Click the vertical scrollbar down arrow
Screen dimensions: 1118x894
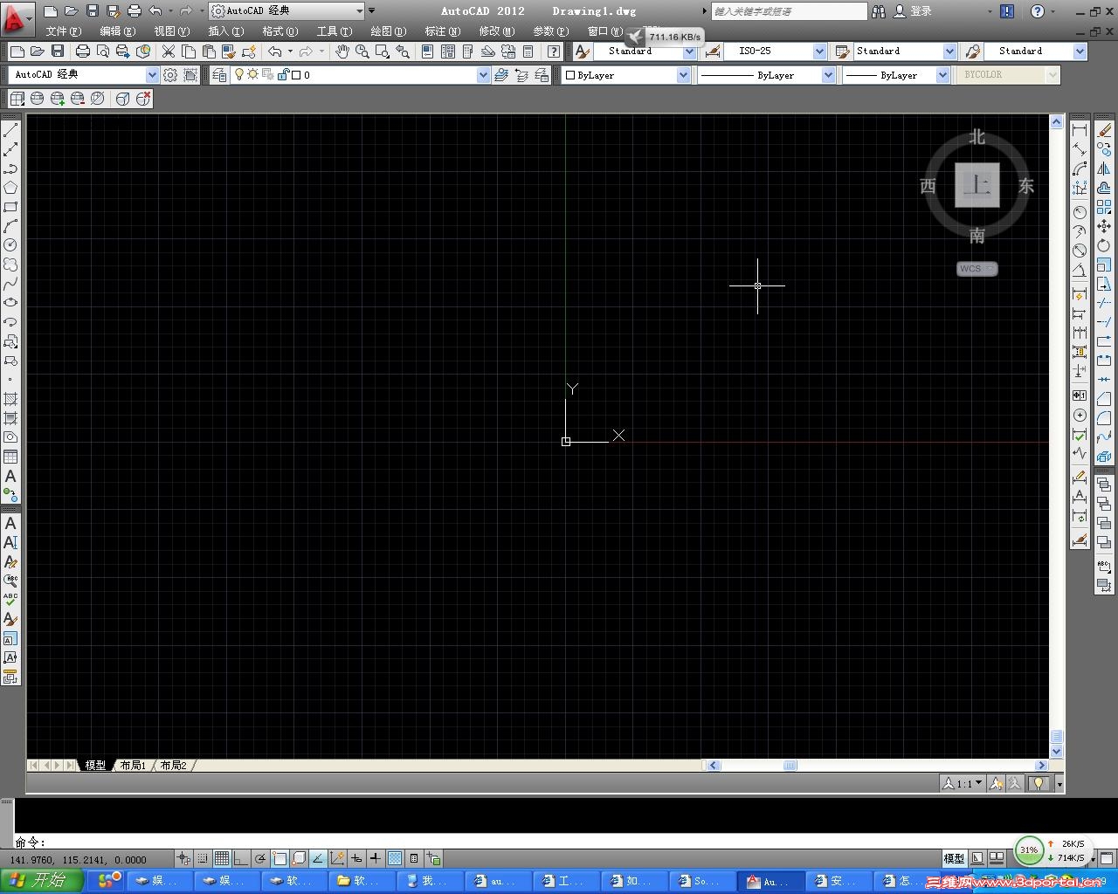(x=1056, y=752)
